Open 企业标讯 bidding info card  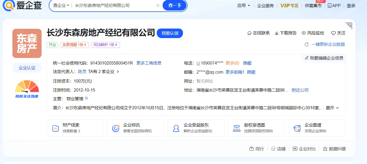[135, 128]
